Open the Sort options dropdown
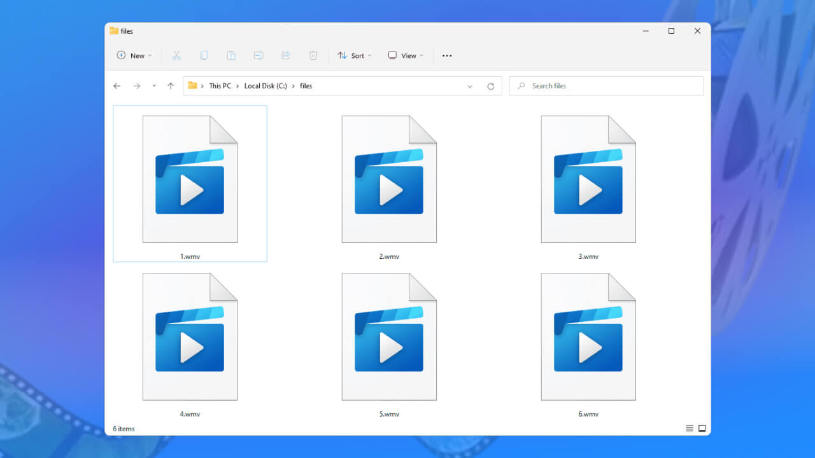 coord(355,55)
